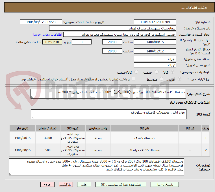Click the 'اطلاعات کالاهای مورد نیاز' section heading

point(190,103)
